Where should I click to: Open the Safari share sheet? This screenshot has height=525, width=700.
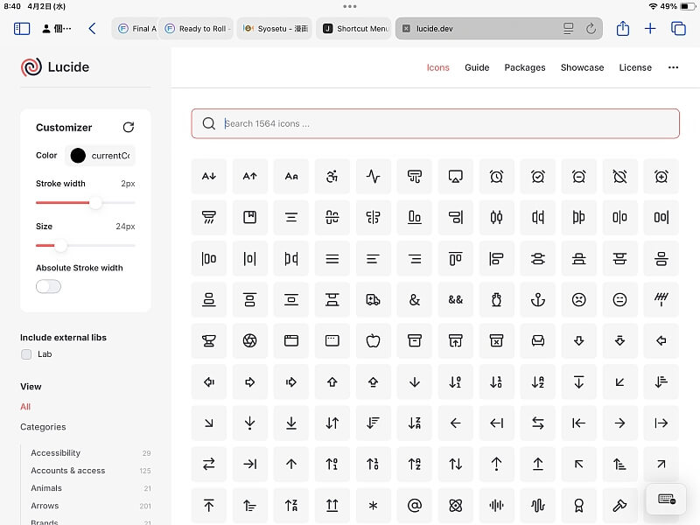tap(623, 29)
